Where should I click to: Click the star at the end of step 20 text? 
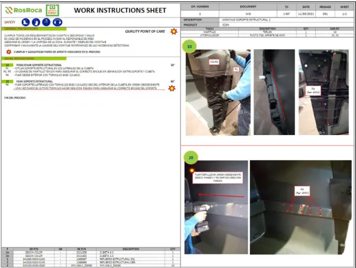[x=172, y=88]
